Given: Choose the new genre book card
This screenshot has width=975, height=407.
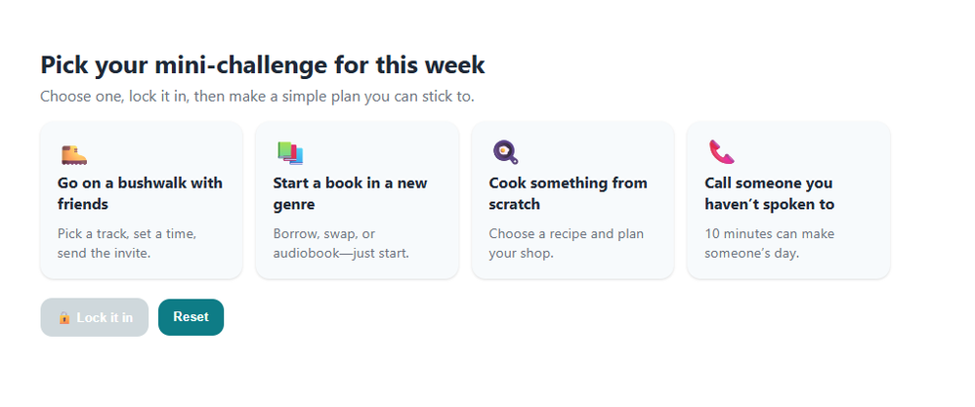Looking at the screenshot, I should (357, 200).
